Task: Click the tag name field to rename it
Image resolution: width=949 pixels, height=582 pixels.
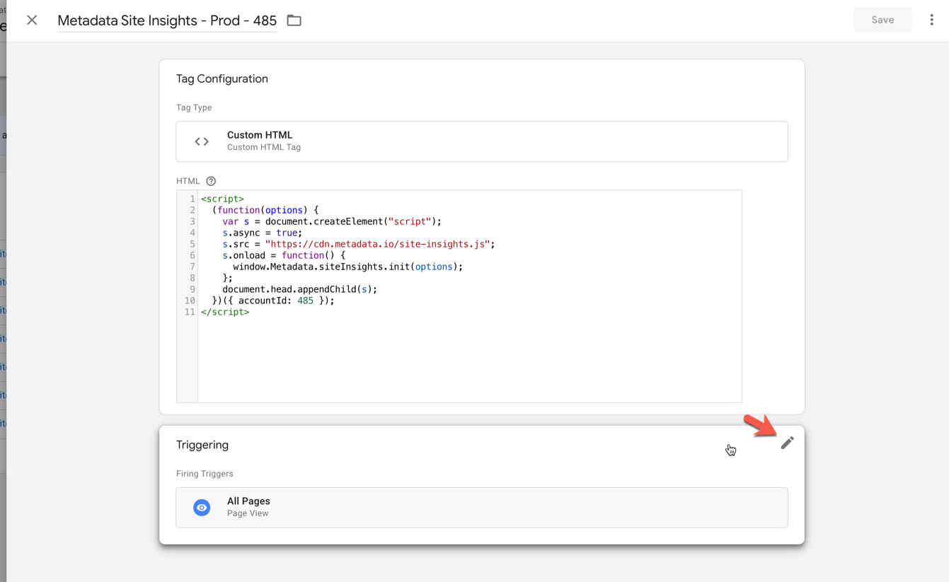Action: [x=167, y=21]
